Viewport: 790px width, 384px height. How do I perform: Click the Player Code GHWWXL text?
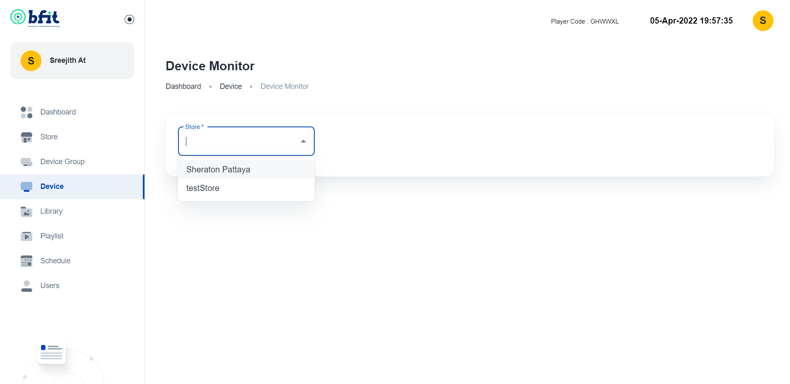585,21
